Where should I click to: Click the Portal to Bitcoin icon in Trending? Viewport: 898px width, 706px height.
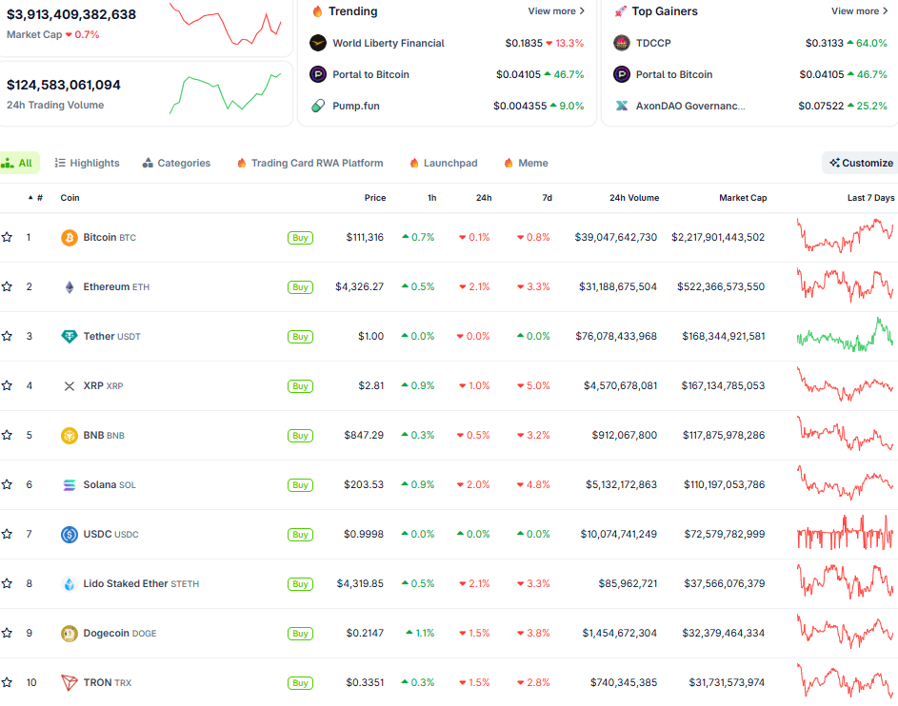pos(316,74)
